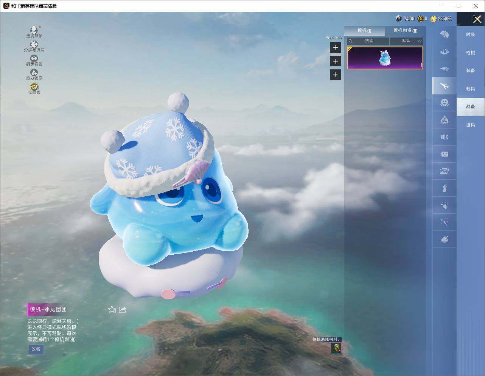The height and width of the screenshot is (376, 485).
Task: Click the 搜索 search field
Action: click(x=368, y=41)
